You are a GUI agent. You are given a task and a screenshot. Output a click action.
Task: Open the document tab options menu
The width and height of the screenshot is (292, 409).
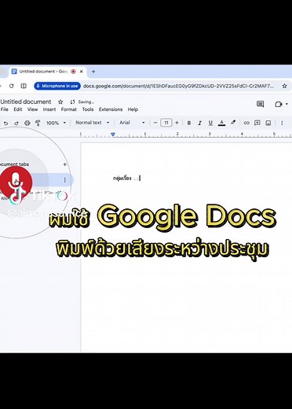click(64, 179)
